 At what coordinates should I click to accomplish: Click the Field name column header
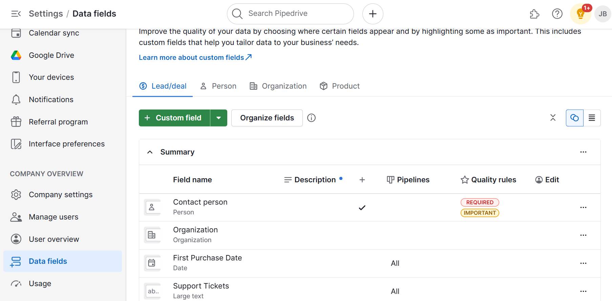[x=192, y=180]
